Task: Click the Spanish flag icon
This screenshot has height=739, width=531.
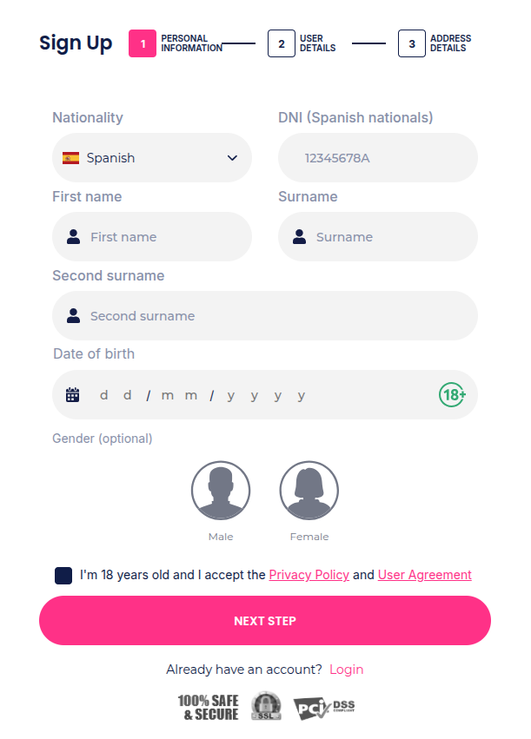Action: point(70,158)
